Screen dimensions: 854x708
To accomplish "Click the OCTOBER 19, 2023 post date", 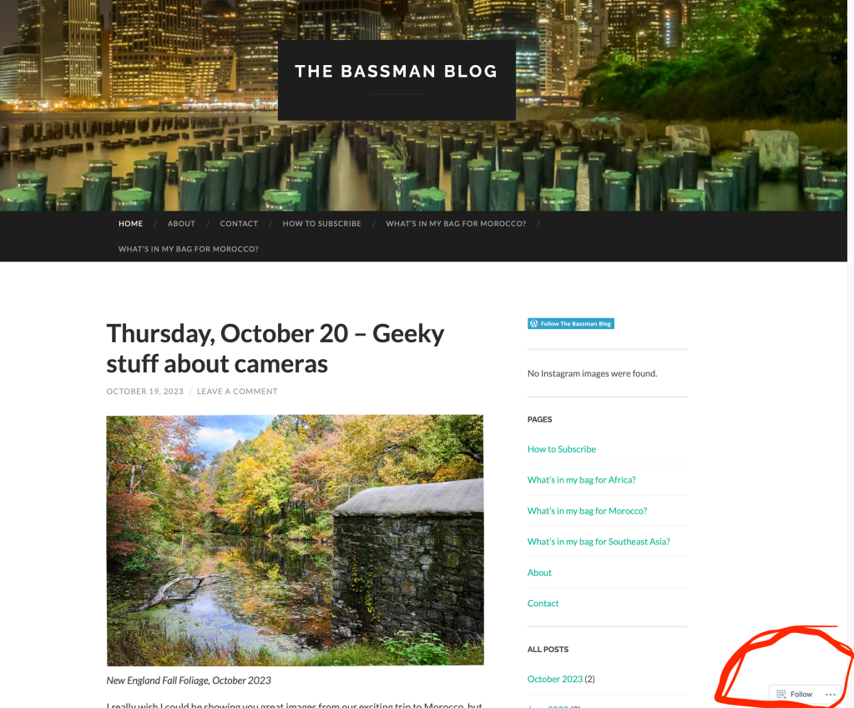I will click(x=145, y=392).
